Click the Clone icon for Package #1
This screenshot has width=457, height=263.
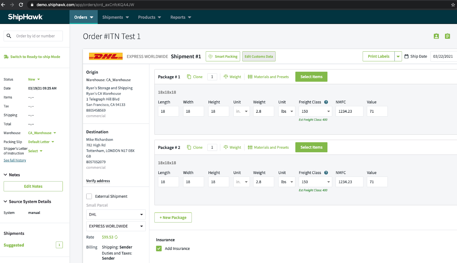coord(189,76)
